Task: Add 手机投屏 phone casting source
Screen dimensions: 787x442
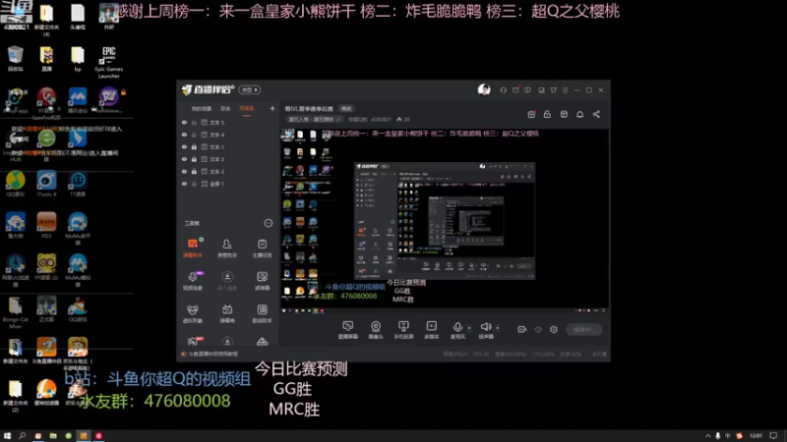Action: pyautogui.click(x=403, y=330)
